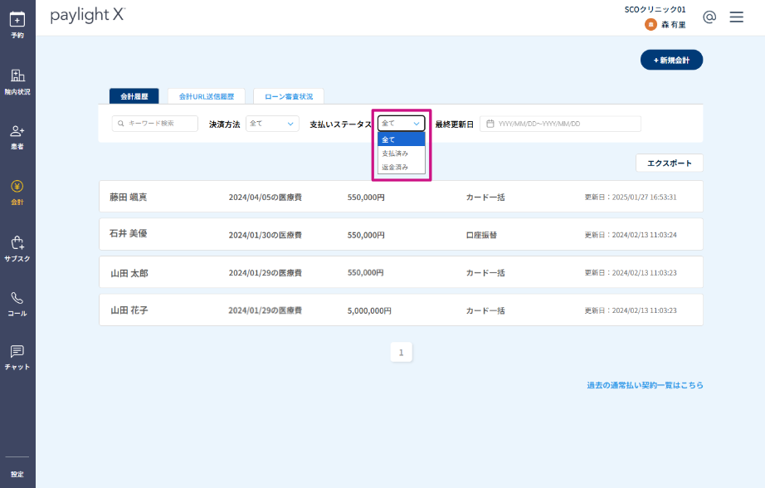Open the 石井 美優 accounting row
The width and height of the screenshot is (765, 488).
(401, 234)
